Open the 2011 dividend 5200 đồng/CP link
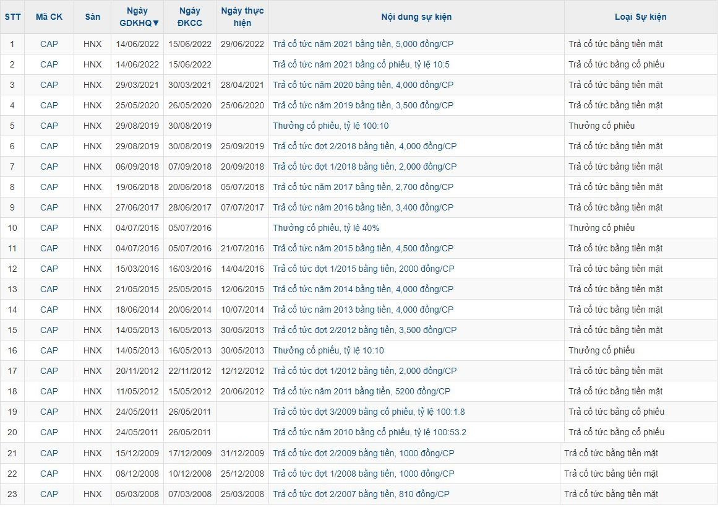This screenshot has height=507, width=720. click(x=361, y=391)
